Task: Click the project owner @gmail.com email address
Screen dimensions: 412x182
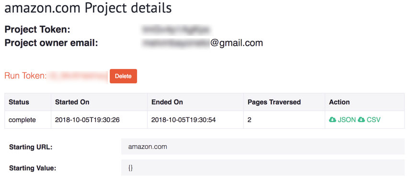Action: [x=202, y=43]
